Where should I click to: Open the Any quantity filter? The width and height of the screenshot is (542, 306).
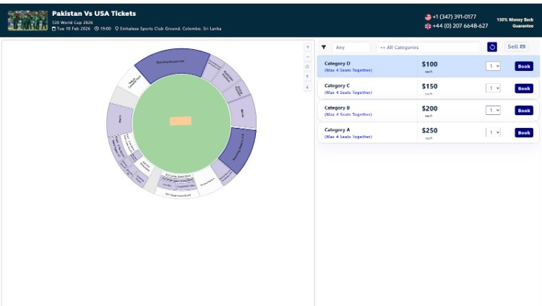point(350,48)
